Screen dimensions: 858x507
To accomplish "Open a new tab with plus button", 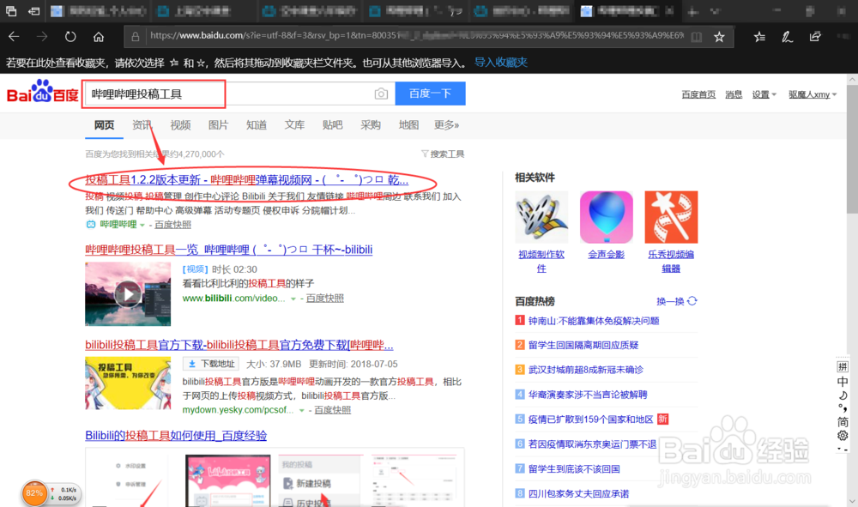I will pyautogui.click(x=692, y=11).
